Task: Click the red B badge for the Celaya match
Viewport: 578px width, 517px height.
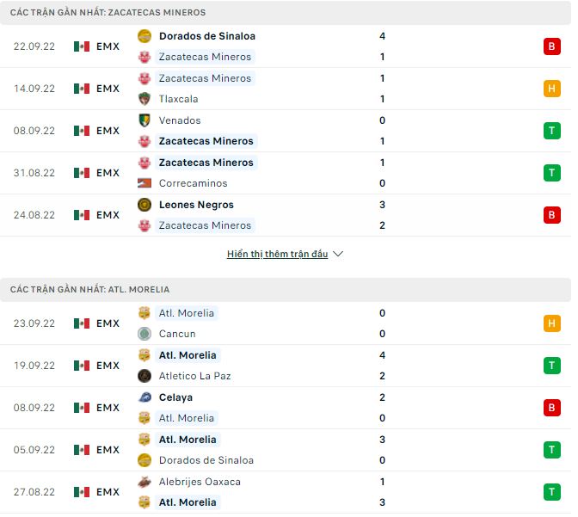Action: [x=551, y=408]
